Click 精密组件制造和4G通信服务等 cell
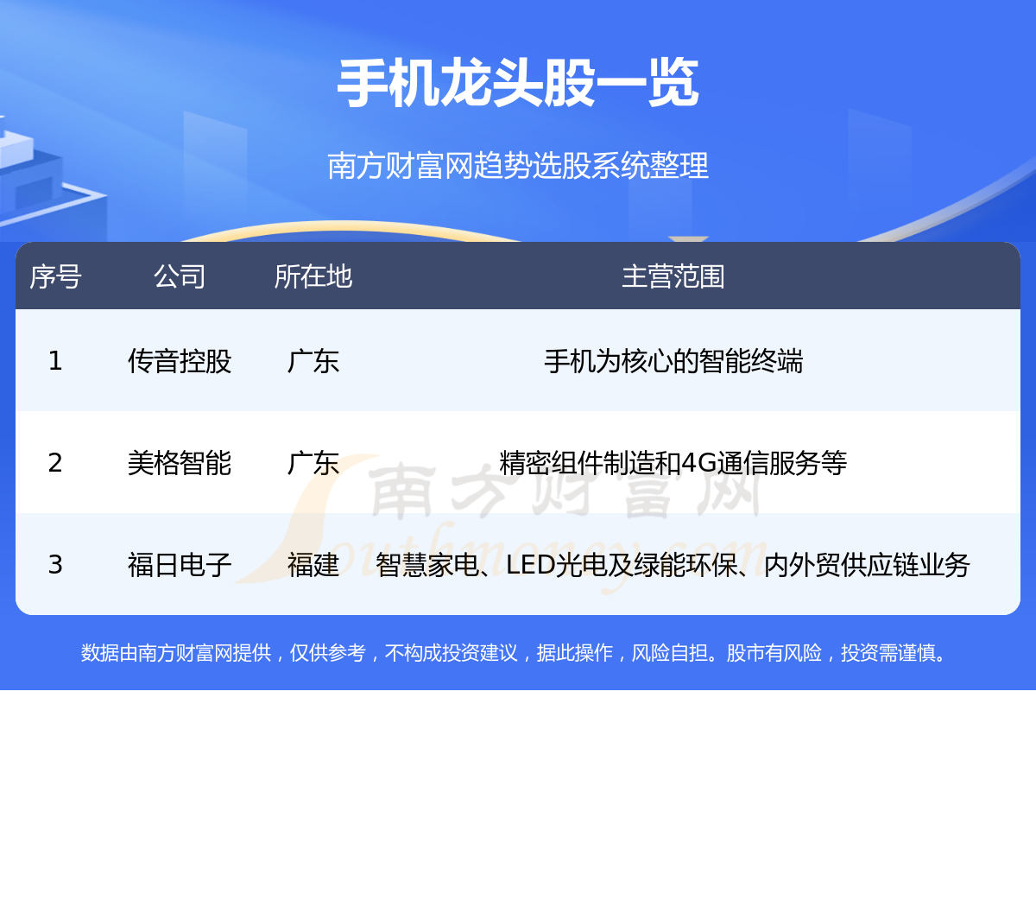Viewport: 1036px width, 907px height. pos(673,463)
